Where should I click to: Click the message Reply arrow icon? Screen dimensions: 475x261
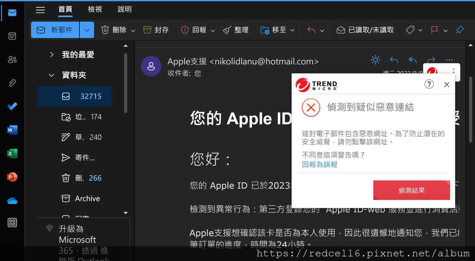click(x=394, y=60)
